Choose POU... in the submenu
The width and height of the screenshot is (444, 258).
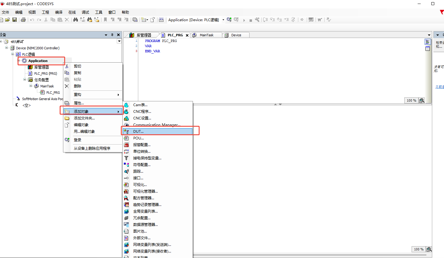pyautogui.click(x=157, y=138)
